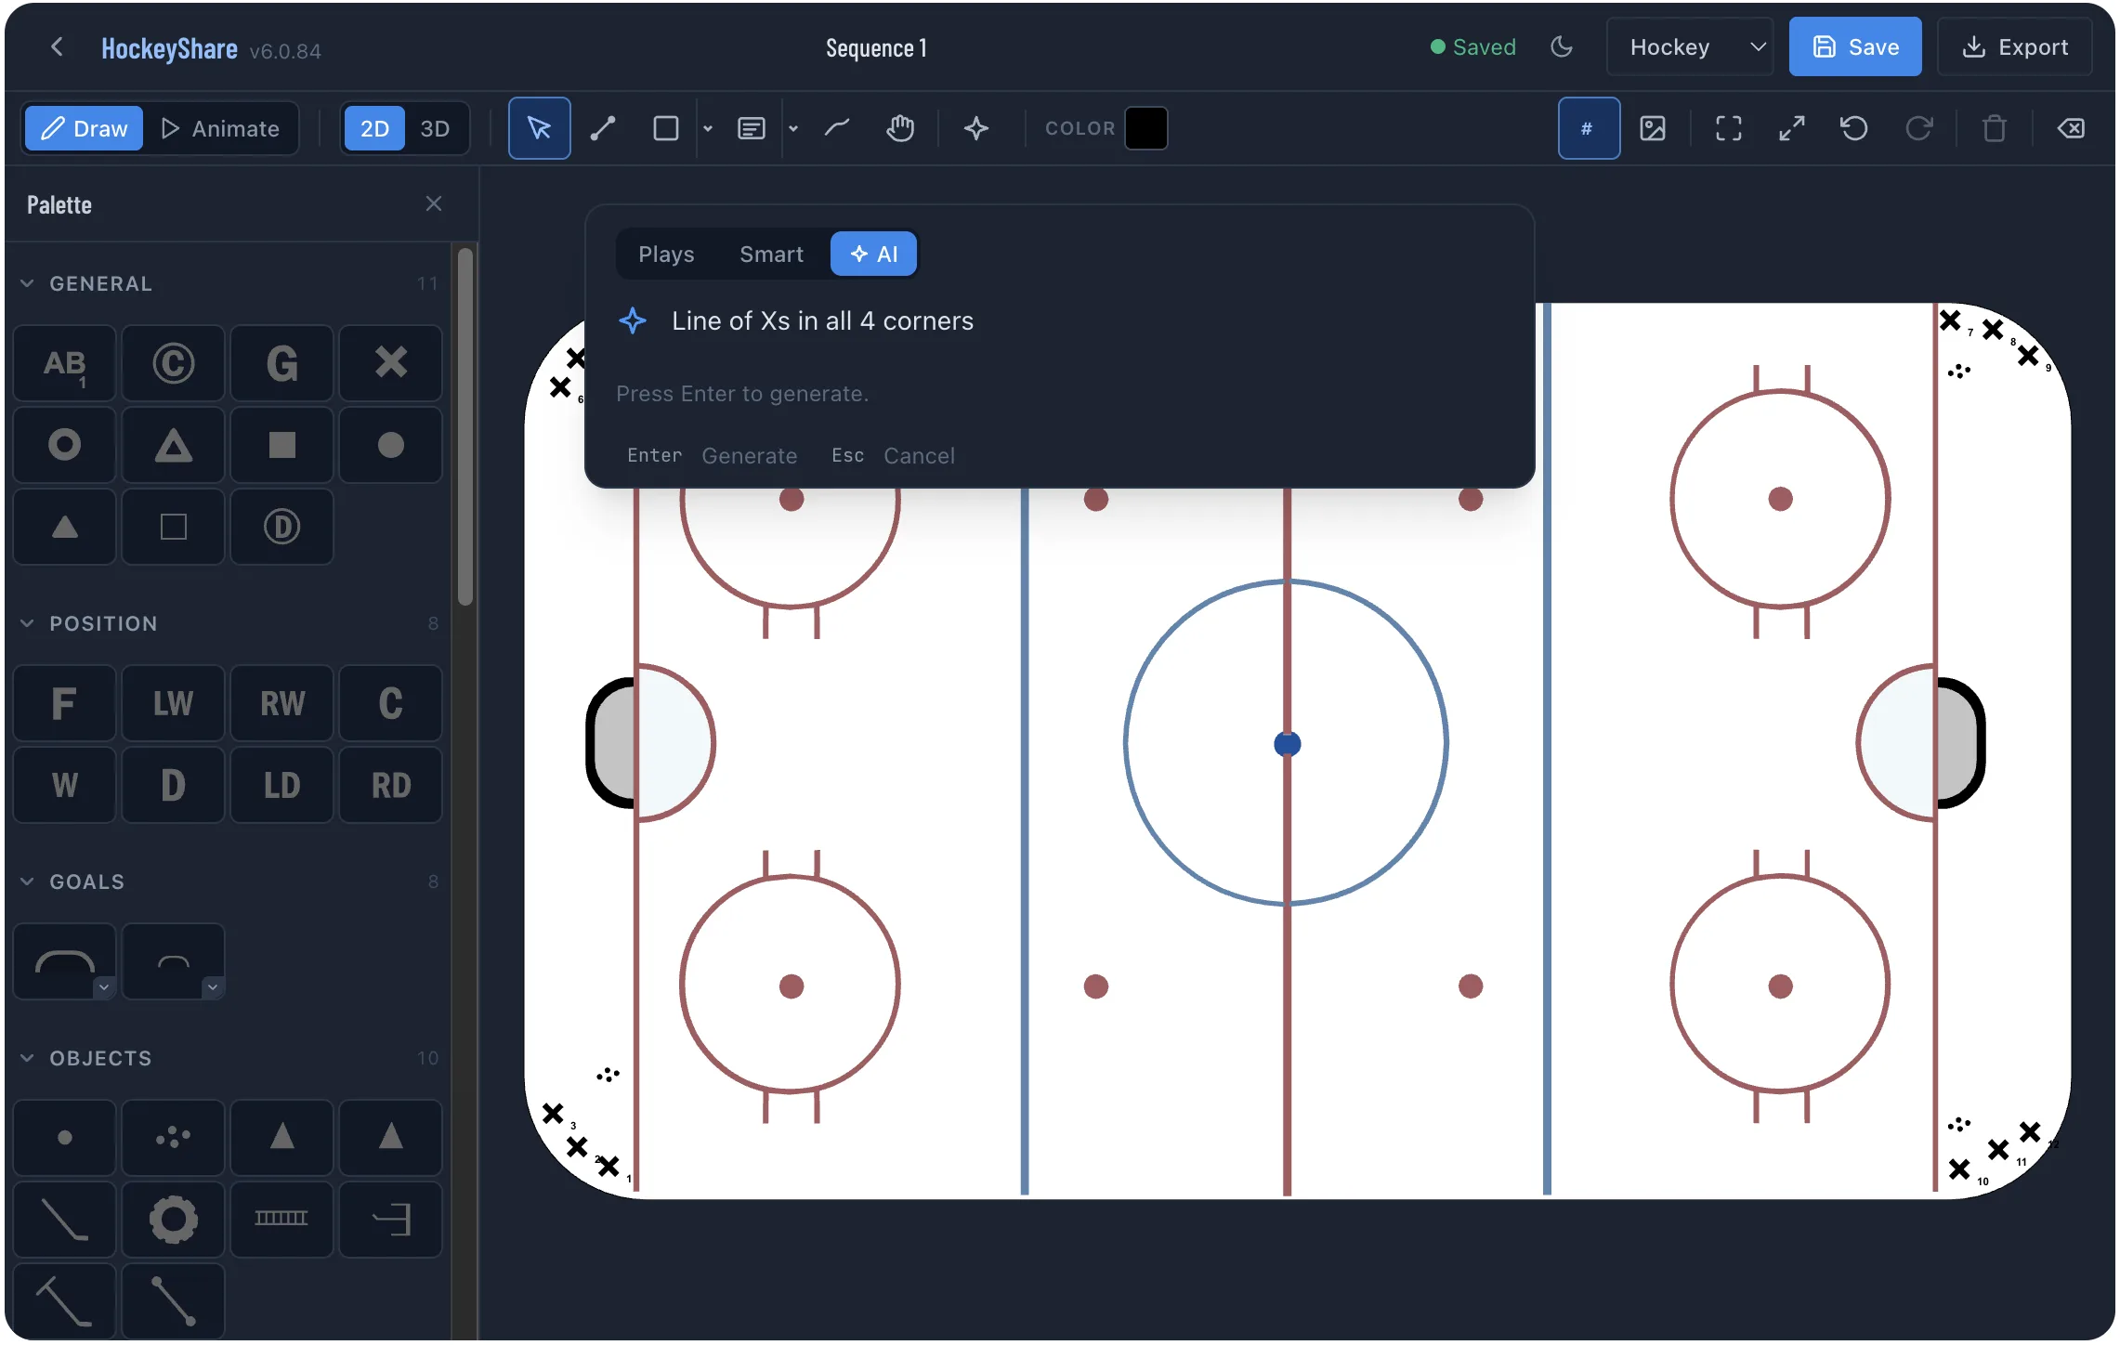Switch to the Smart tab
The height and width of the screenshot is (1345, 2120).
(771, 255)
